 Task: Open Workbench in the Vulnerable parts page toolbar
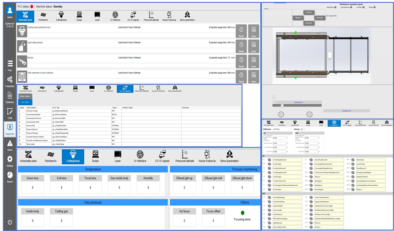point(43,16)
